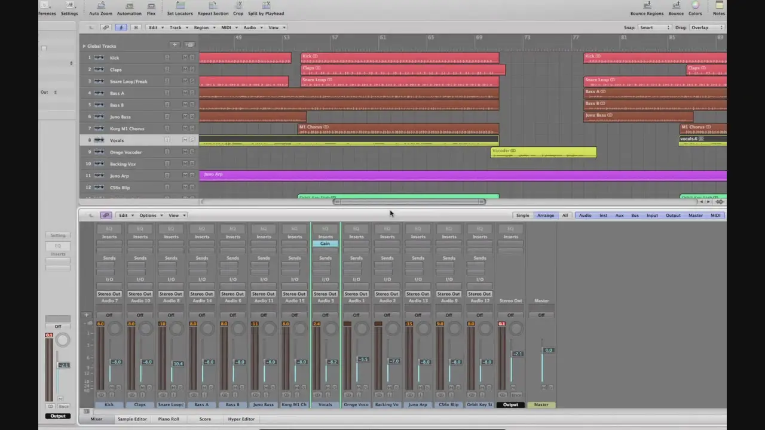Screen dimensions: 765x430
Task: Open the Colors palette icon
Action: (695, 6)
